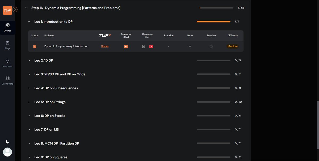Click the Practice column header
Viewport: 319px width, 161px height.
(169, 35)
